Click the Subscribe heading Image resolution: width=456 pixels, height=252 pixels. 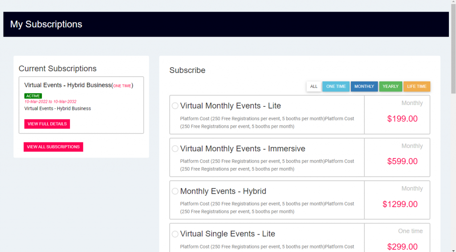[187, 70]
